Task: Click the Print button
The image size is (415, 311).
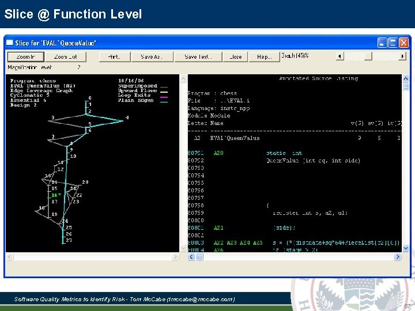Action: pos(114,56)
